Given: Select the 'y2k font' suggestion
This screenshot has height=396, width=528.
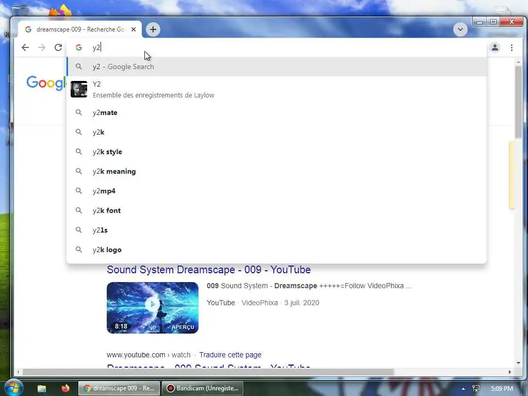Looking at the screenshot, I should [x=277, y=210].
